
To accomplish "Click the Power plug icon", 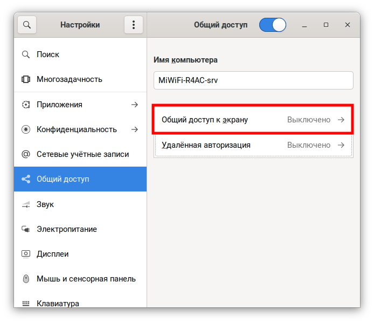I will coord(25,229).
